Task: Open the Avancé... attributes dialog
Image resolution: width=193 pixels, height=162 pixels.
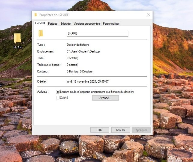Action: (105, 98)
